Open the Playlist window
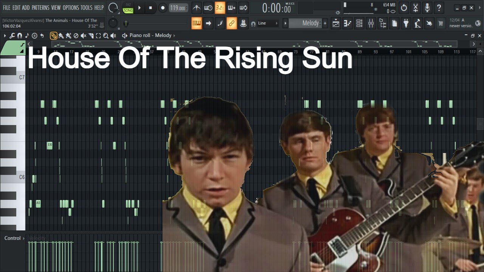 click(x=336, y=23)
